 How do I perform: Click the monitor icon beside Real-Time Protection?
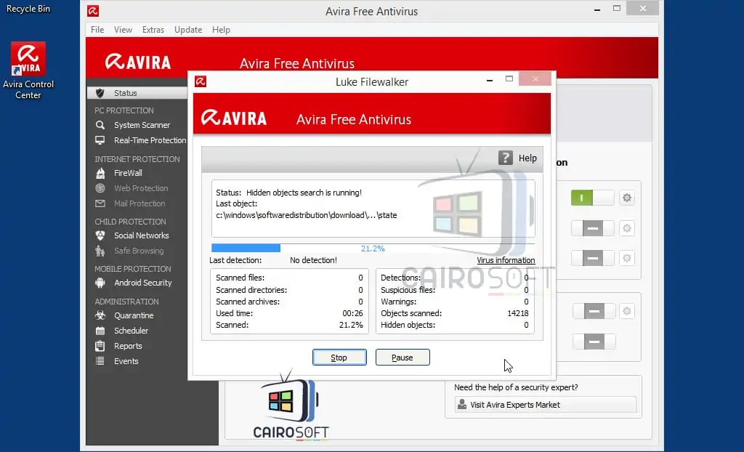[100, 140]
